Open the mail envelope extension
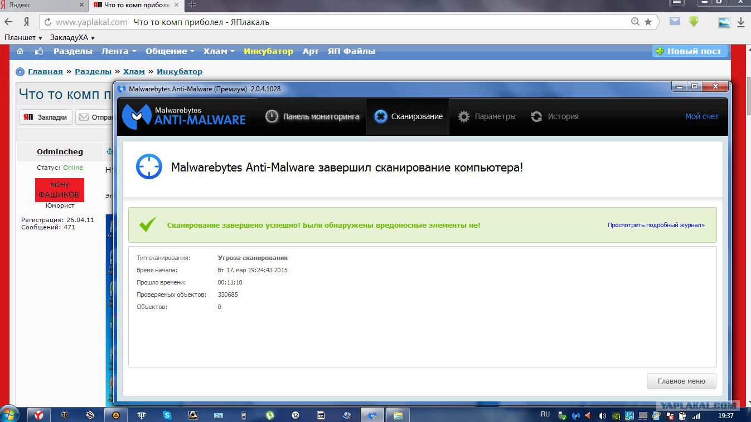Screen dimensions: 751x422 click(675, 22)
